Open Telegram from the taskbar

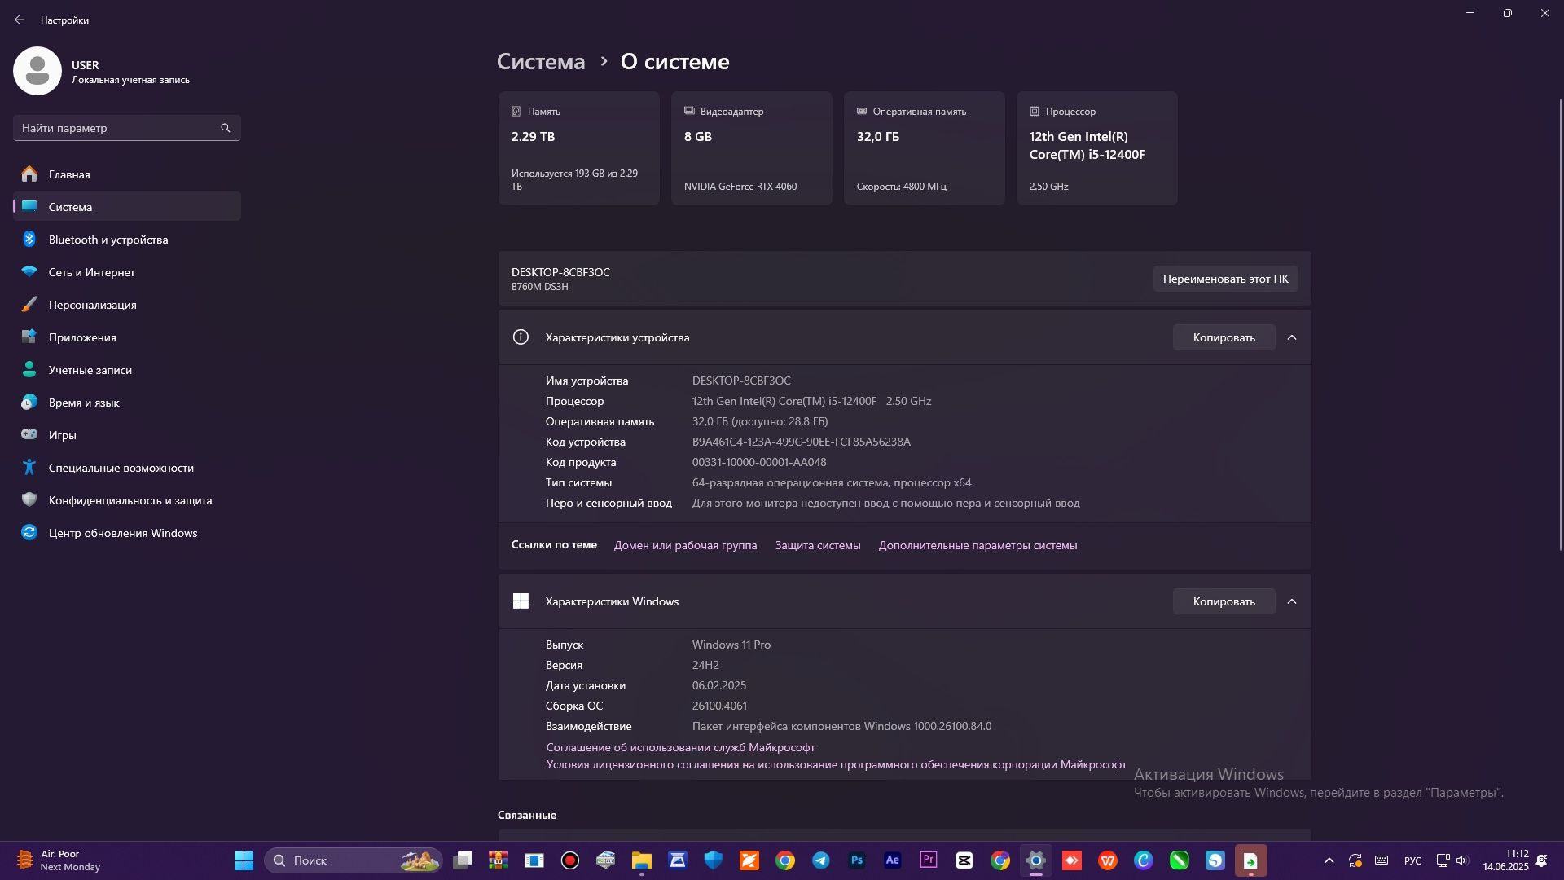[821, 860]
